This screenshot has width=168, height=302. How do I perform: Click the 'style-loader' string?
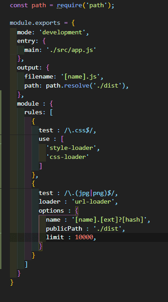click(x=71, y=148)
